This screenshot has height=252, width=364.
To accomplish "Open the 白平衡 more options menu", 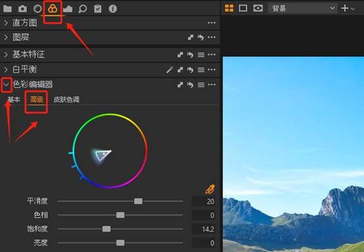I will (212, 70).
